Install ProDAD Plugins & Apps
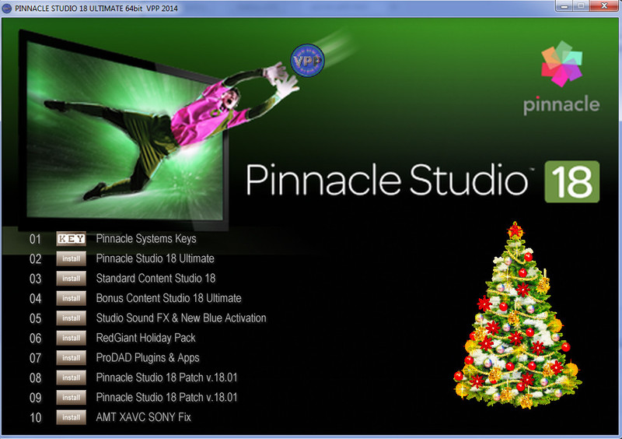 point(71,358)
